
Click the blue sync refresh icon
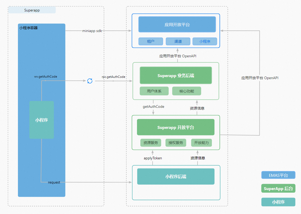(x=90, y=81)
